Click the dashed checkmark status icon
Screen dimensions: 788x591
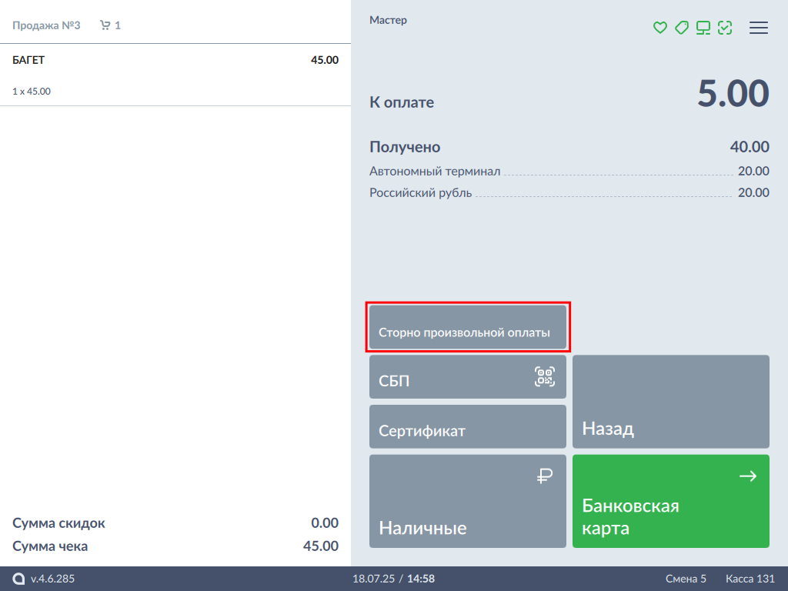724,28
